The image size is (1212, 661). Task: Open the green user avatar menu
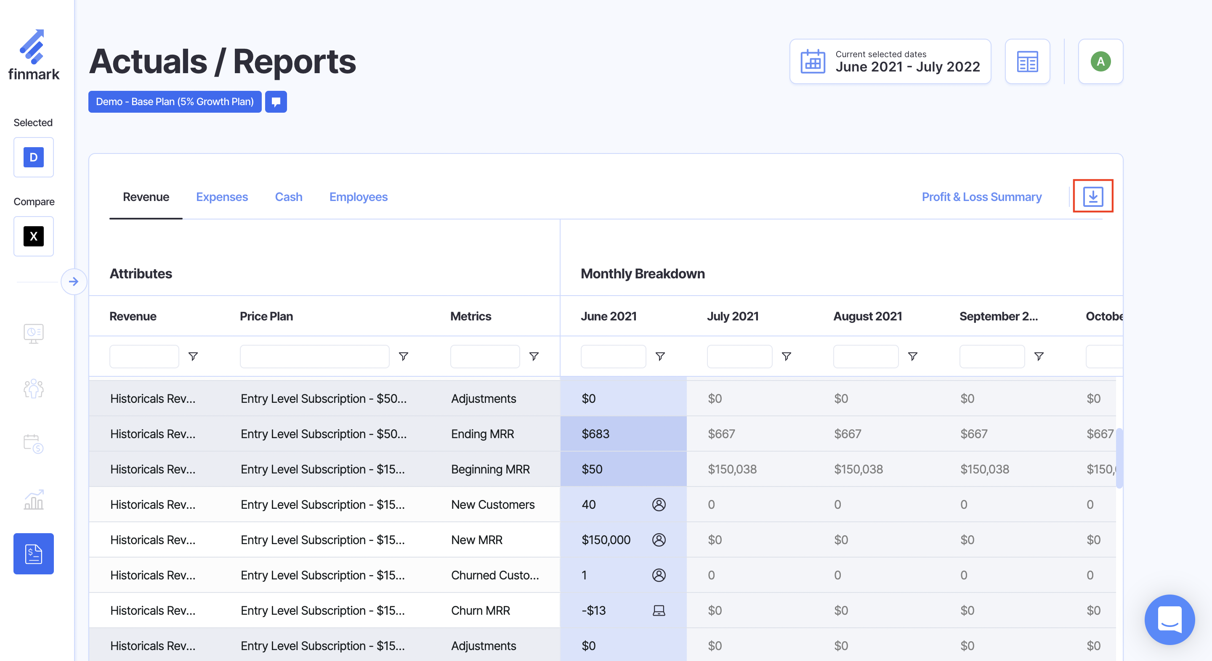[1100, 61]
